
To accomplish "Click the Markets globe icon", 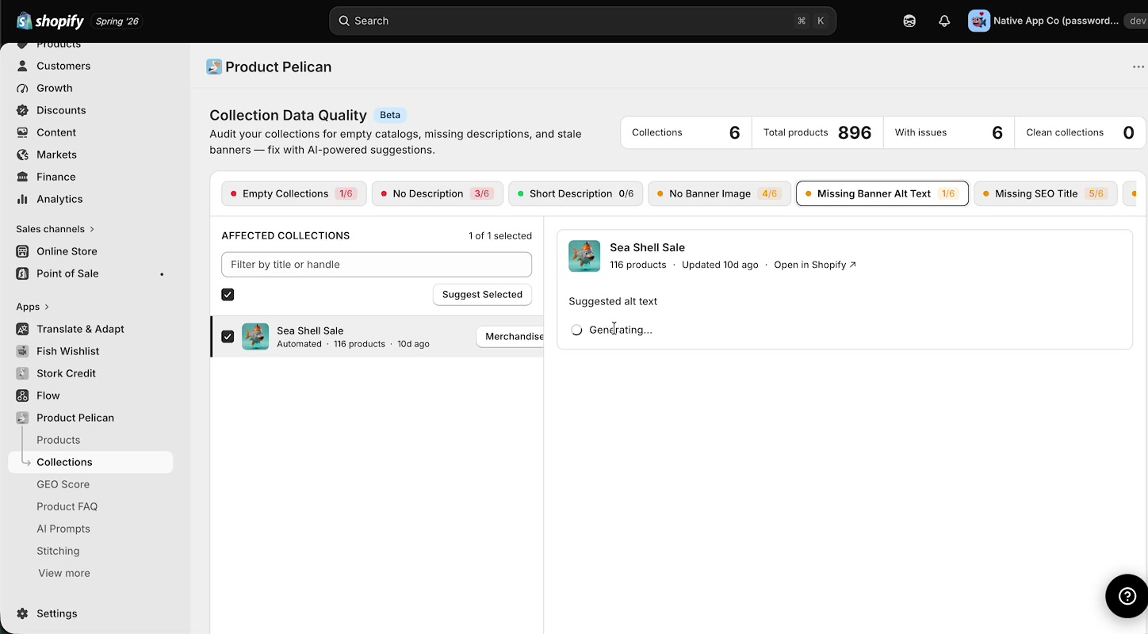I will point(22,155).
